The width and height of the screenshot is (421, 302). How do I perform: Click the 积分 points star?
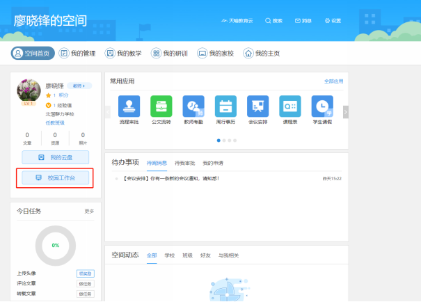(48, 95)
